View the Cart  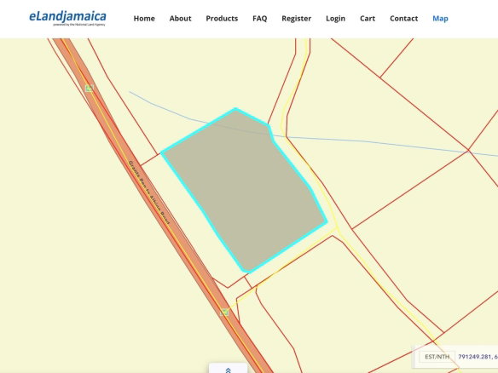tap(368, 19)
